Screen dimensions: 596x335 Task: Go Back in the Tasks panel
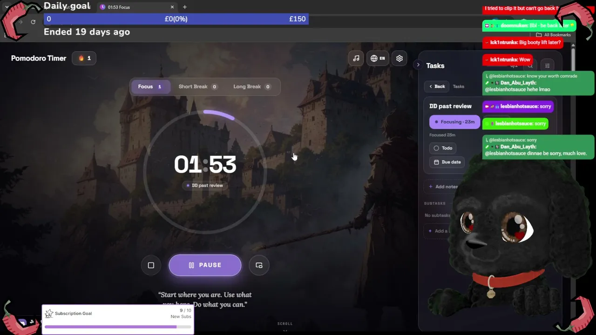click(x=437, y=86)
